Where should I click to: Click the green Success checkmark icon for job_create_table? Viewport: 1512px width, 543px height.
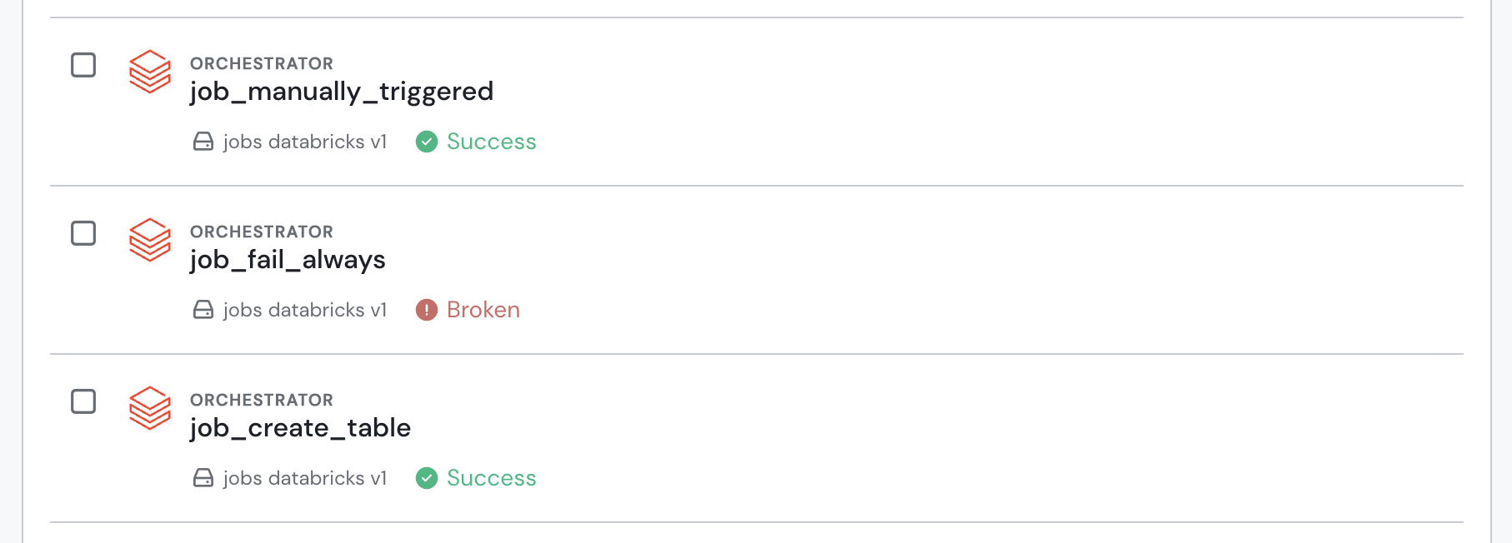[x=427, y=478]
